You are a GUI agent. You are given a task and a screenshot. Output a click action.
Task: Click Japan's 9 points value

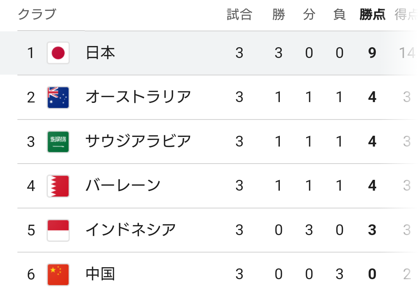pos(372,53)
